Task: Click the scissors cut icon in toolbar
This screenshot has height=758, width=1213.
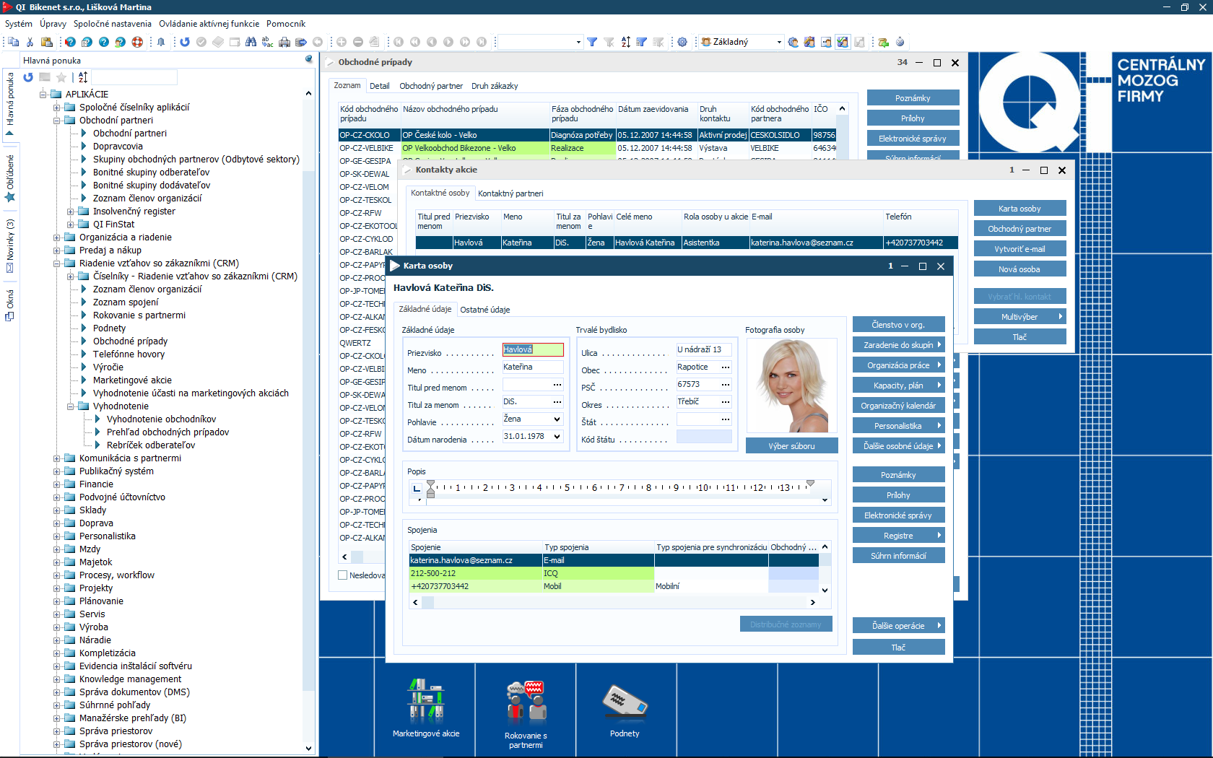Action: click(30, 42)
